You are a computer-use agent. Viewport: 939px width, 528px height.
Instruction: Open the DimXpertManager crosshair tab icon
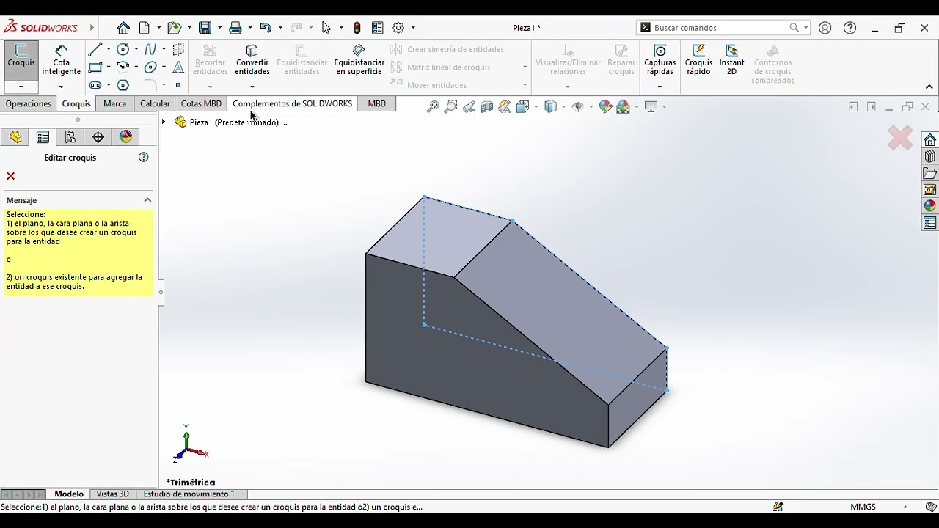point(98,137)
